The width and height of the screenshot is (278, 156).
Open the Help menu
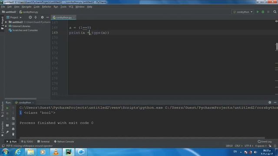(89, 7)
